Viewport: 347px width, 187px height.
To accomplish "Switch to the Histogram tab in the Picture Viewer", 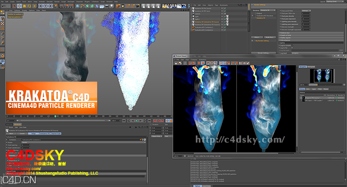I will [311, 66].
